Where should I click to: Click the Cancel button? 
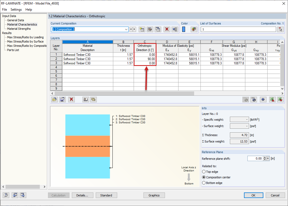[275, 195]
